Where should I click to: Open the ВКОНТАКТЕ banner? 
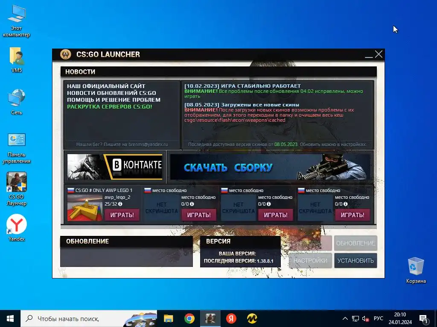click(x=115, y=167)
